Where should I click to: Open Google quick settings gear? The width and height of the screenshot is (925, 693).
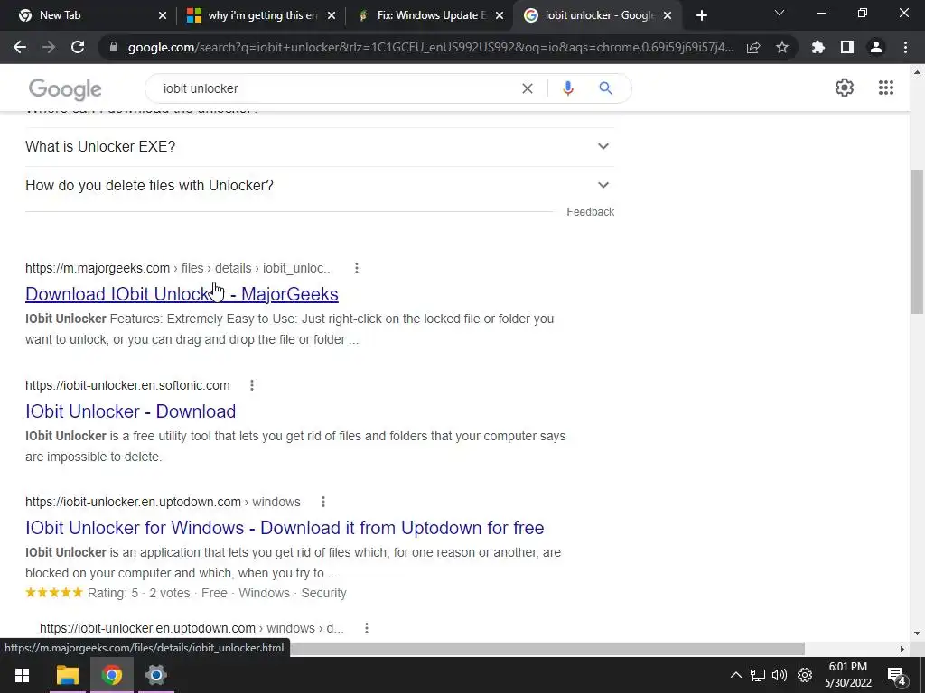tap(845, 88)
